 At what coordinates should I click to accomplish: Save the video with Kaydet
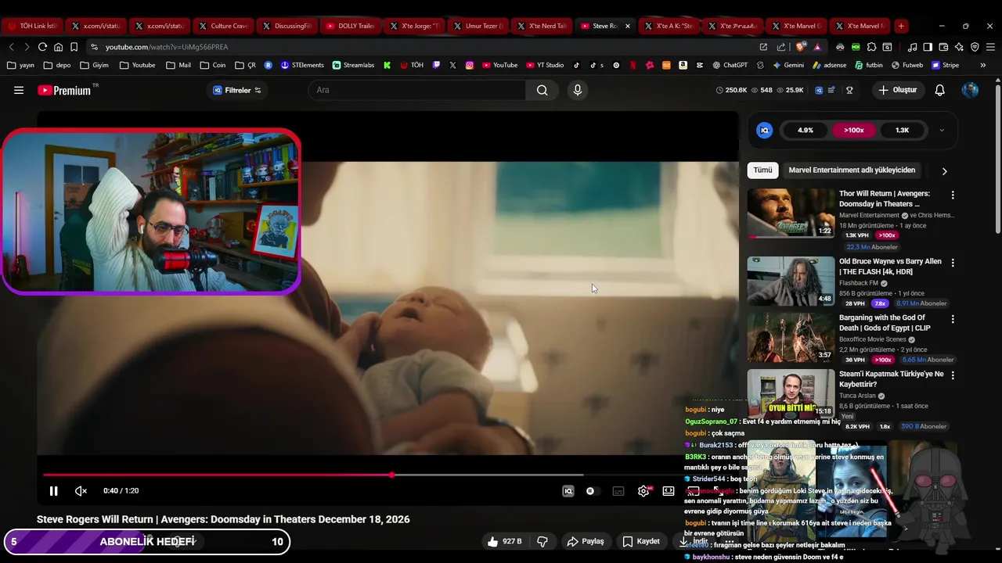click(641, 541)
